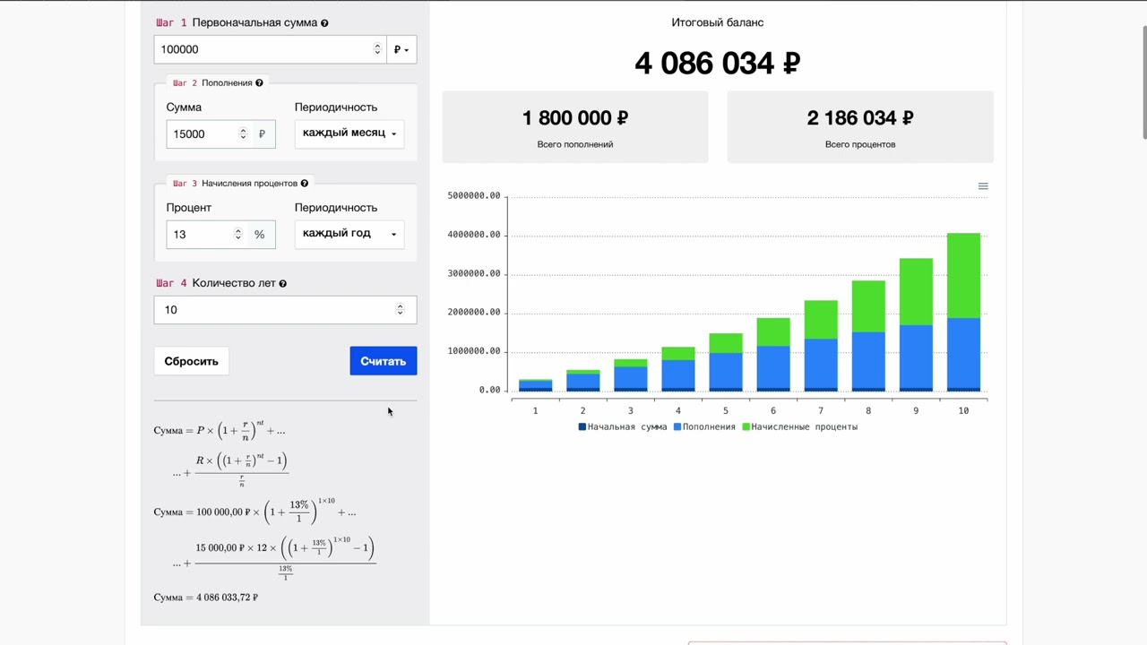Click the Считать button
Viewport: 1147px width, 645px height.
click(383, 361)
